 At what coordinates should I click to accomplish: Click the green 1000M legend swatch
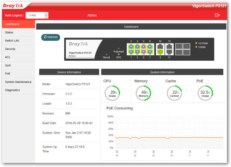point(196,47)
